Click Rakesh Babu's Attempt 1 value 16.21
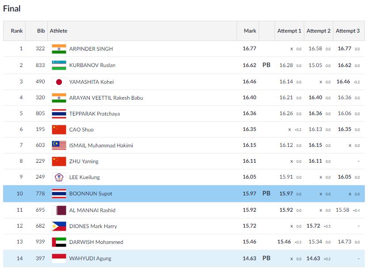This screenshot has width=375, height=277. pos(286,97)
